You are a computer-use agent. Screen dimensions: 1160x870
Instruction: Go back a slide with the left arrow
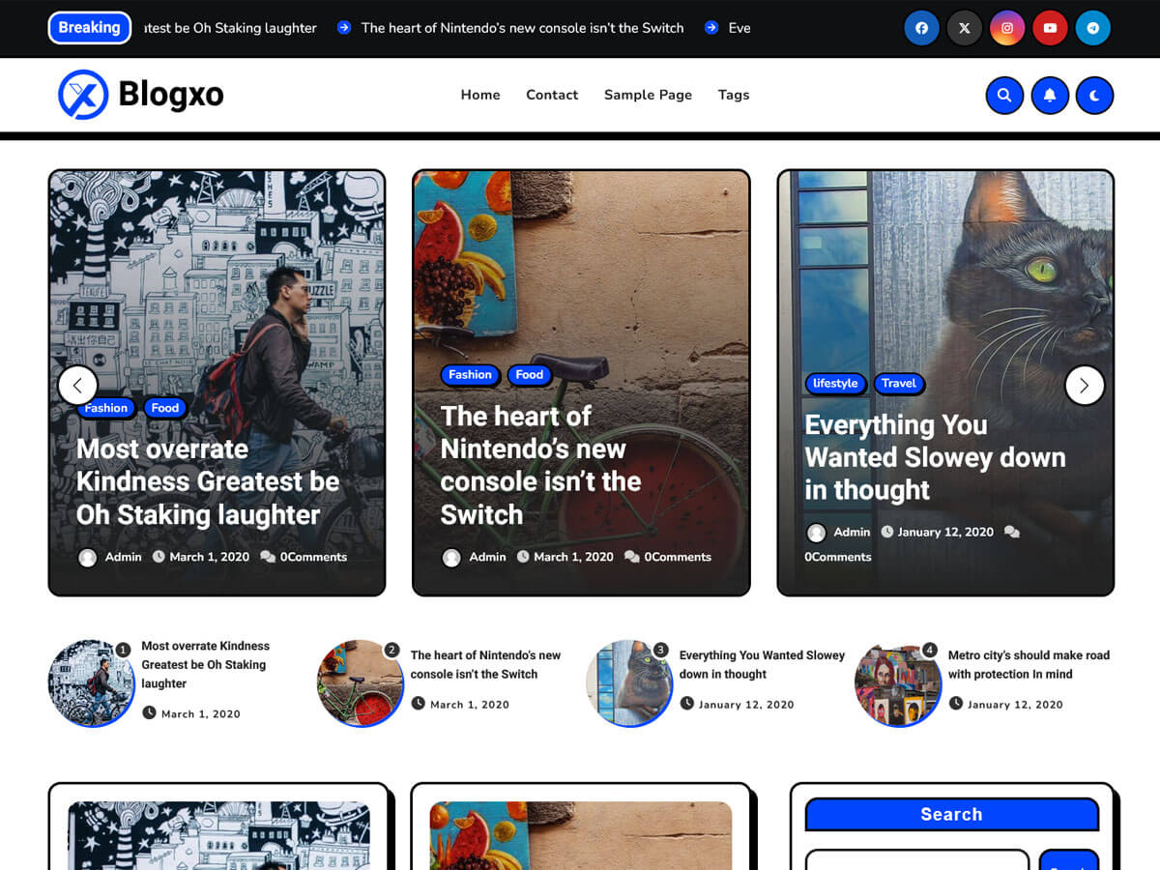[x=78, y=385]
